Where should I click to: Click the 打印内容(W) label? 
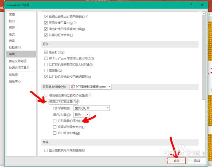pos(61,108)
